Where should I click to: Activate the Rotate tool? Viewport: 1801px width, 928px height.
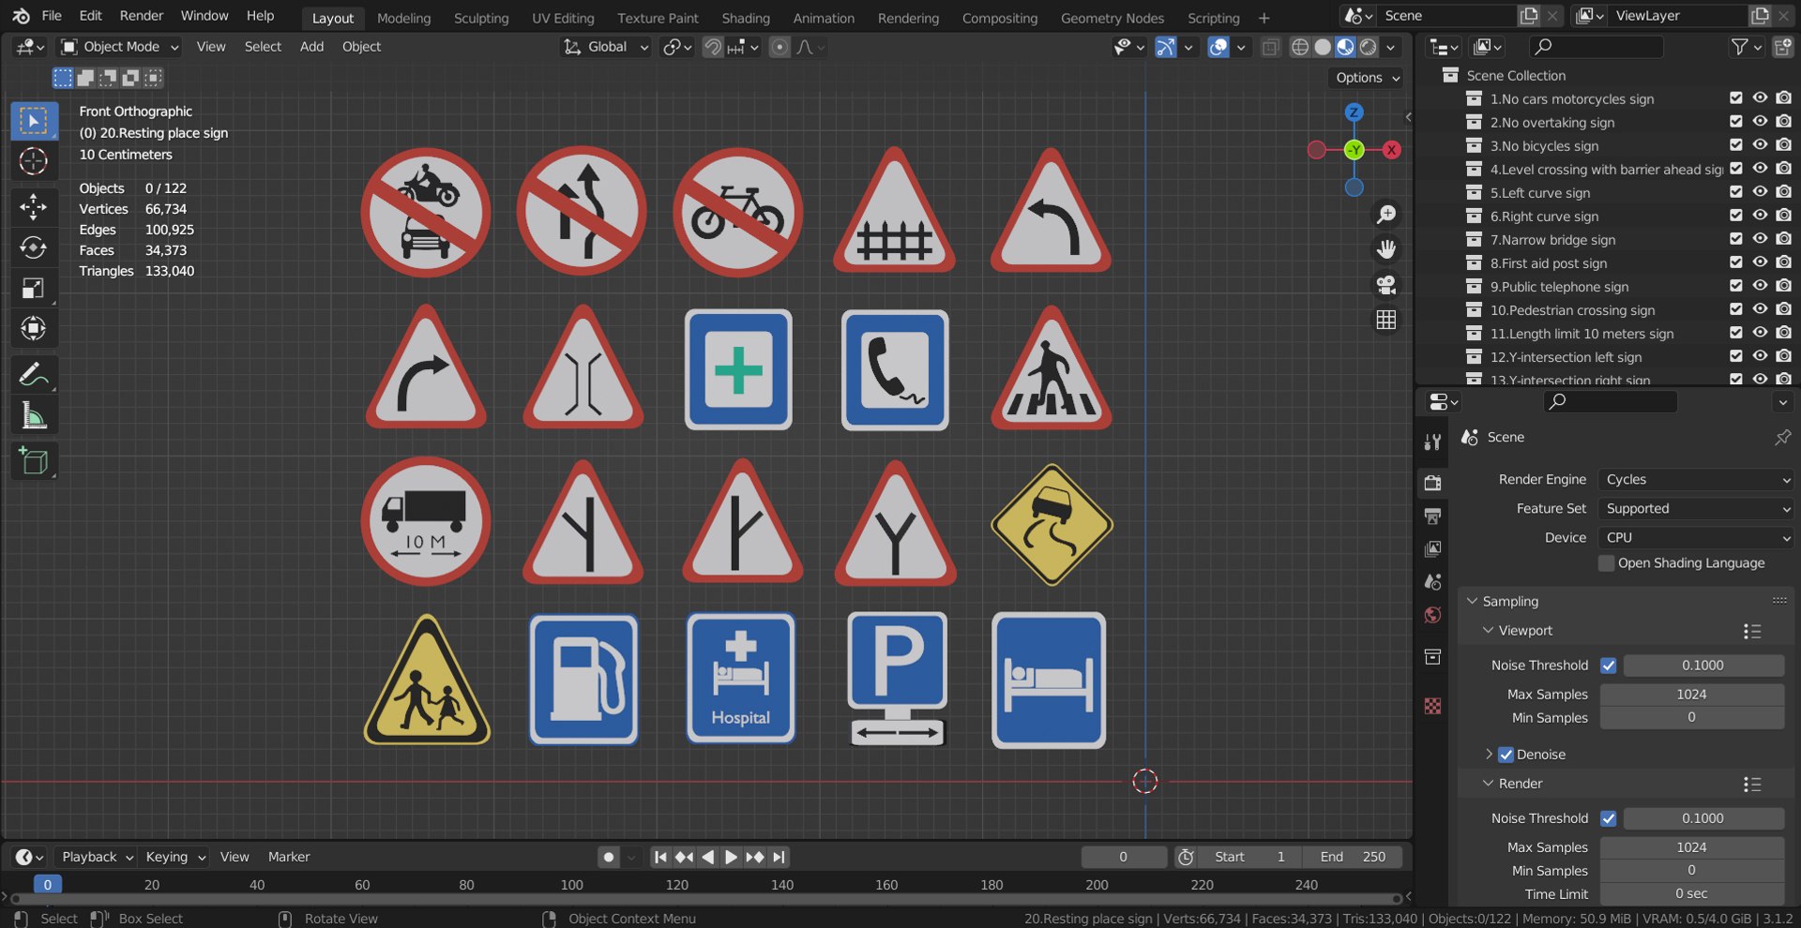point(34,247)
